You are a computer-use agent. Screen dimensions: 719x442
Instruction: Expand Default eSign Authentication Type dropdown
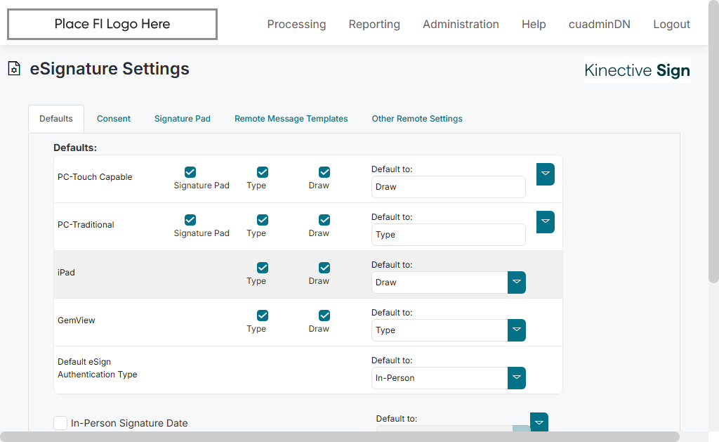point(516,378)
